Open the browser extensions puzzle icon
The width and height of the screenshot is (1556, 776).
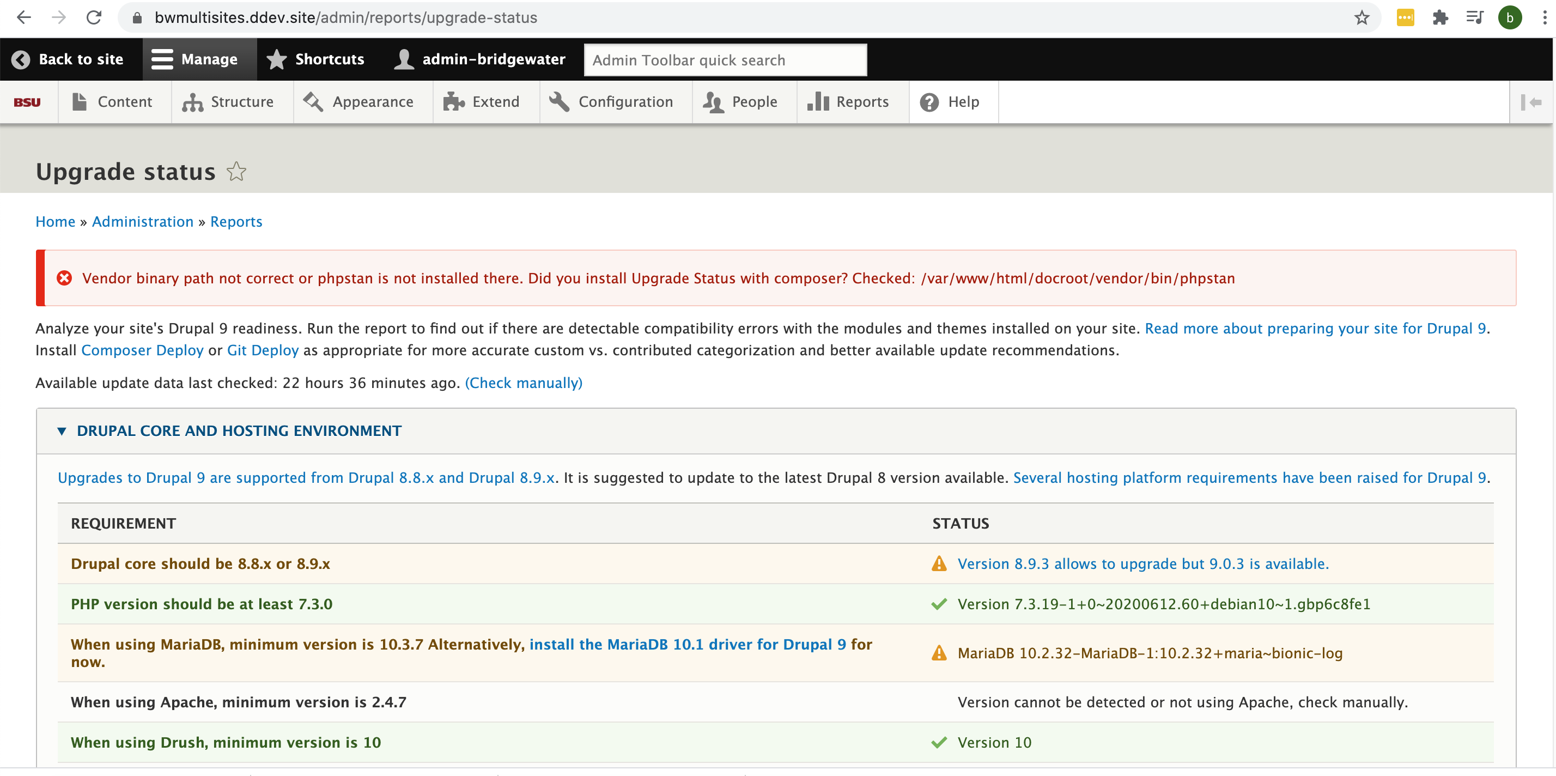pos(1440,17)
